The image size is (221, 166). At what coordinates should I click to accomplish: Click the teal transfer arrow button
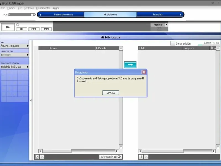[130, 65]
